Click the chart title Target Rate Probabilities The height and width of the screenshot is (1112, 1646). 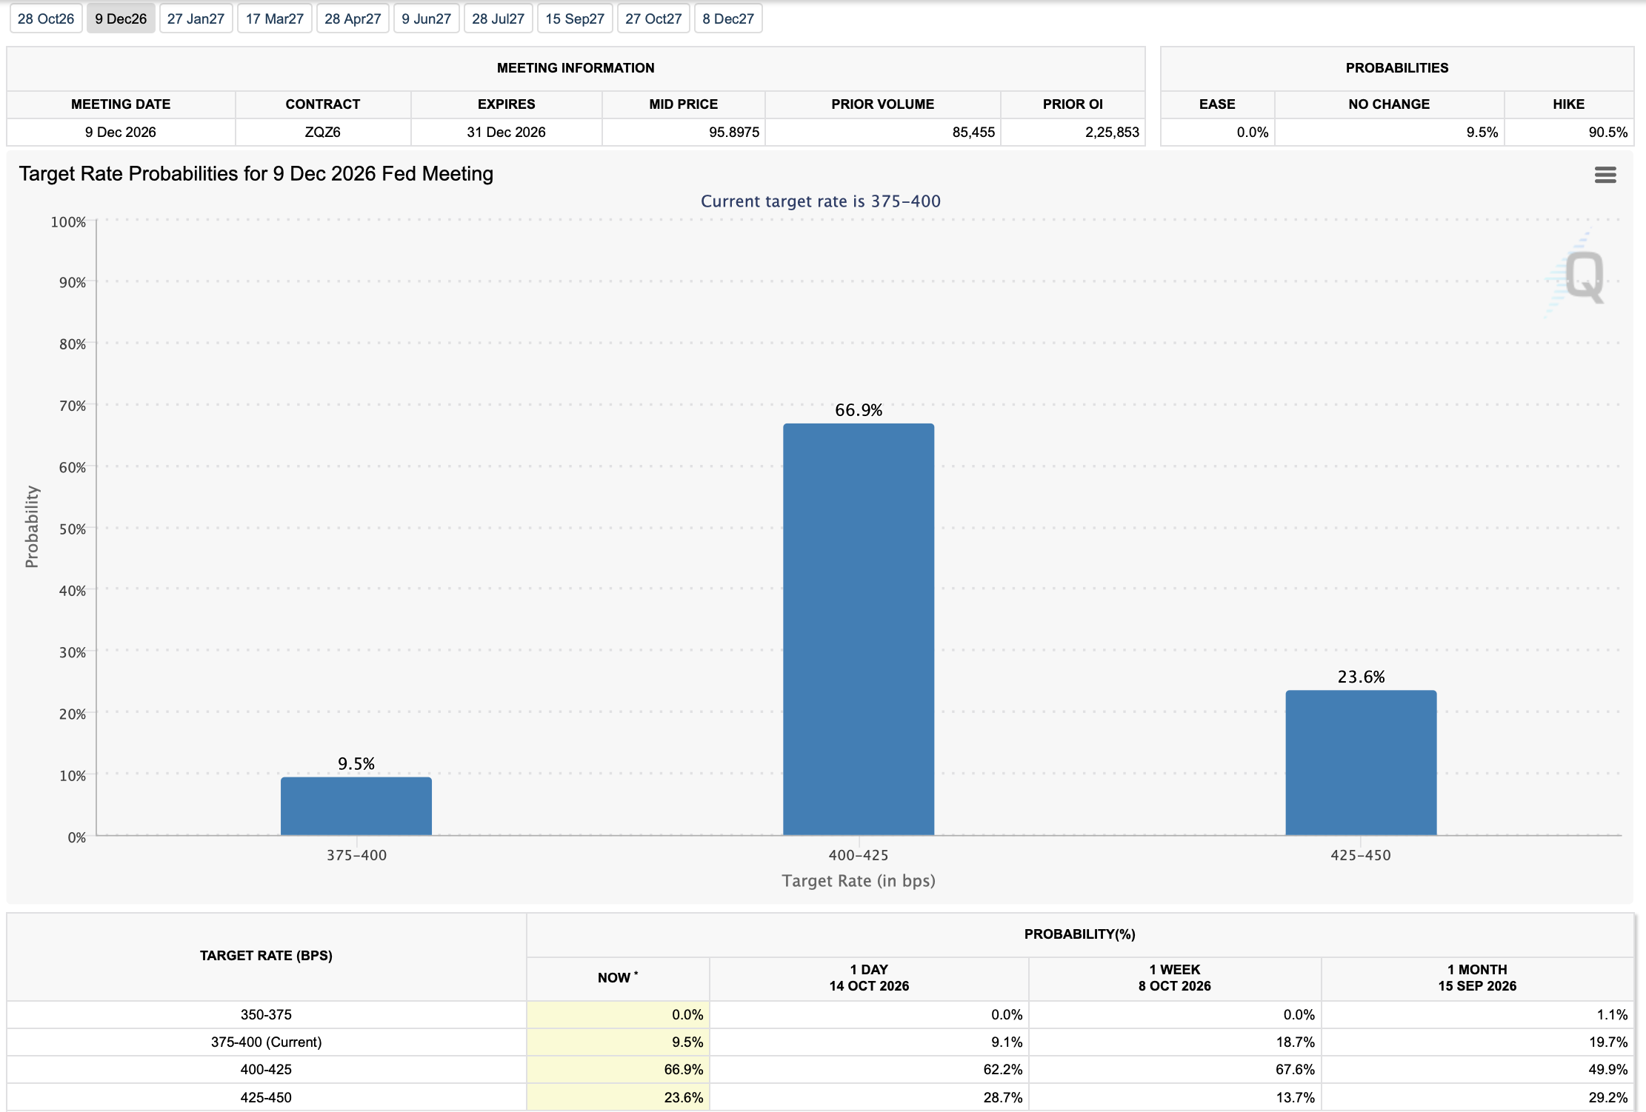click(256, 174)
